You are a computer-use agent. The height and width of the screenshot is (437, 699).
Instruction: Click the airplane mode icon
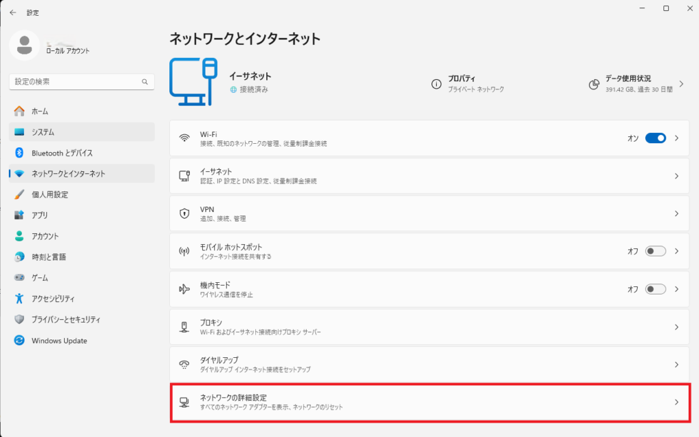coord(184,289)
